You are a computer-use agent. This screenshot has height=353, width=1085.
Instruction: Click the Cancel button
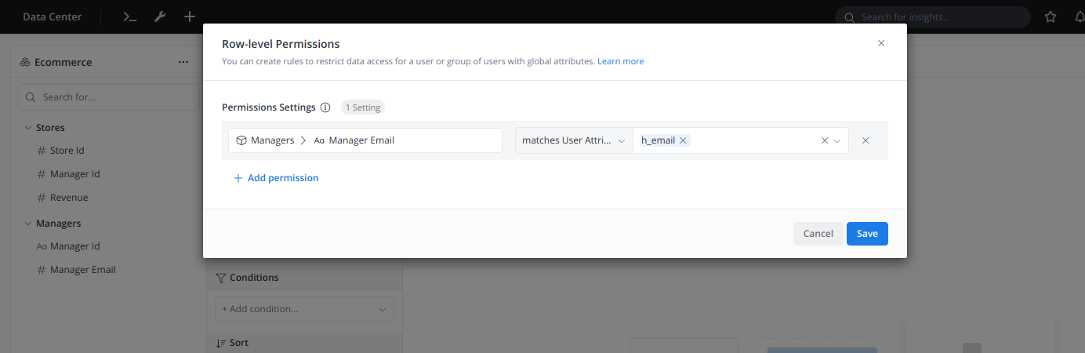[x=818, y=234]
